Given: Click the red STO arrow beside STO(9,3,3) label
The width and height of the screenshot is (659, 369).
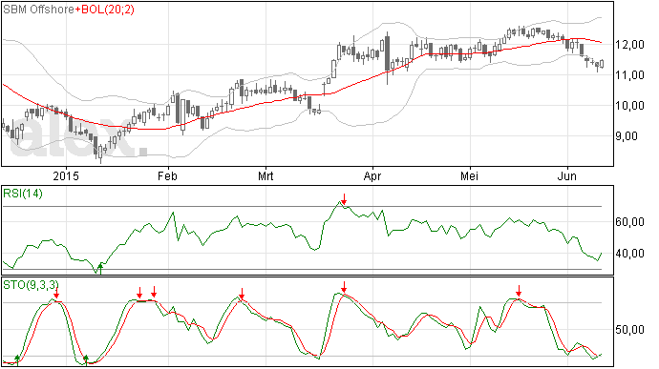Looking at the screenshot, I should 56,292.
